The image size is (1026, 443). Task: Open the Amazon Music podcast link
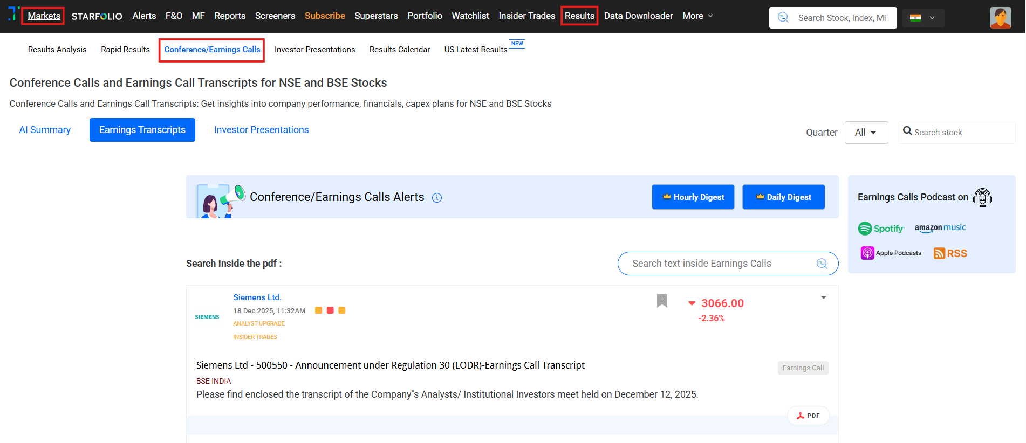pyautogui.click(x=940, y=228)
